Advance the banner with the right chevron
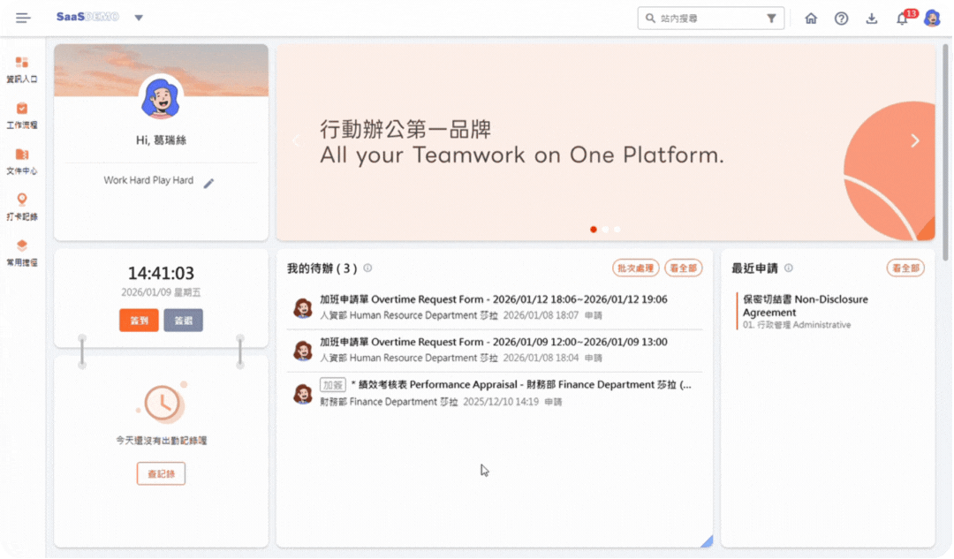 915,140
